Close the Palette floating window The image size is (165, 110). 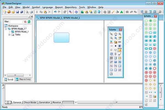pos(120,30)
